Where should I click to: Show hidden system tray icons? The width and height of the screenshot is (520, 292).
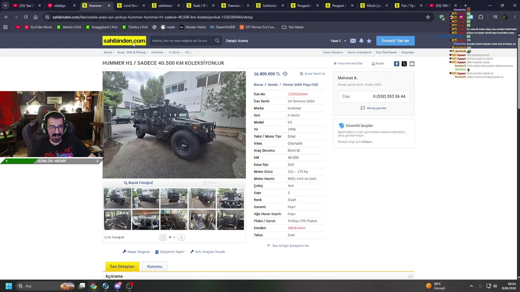(471, 286)
